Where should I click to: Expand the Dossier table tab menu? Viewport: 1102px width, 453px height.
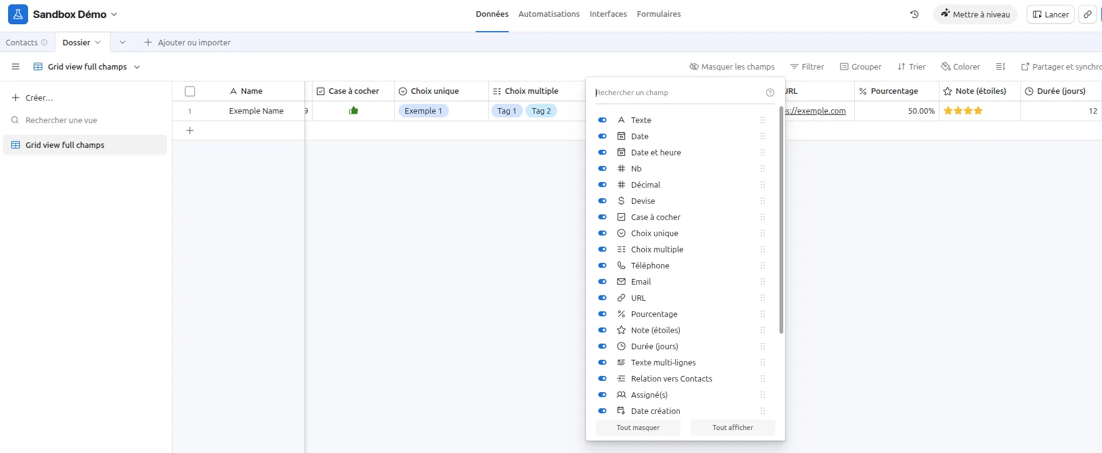tap(98, 42)
